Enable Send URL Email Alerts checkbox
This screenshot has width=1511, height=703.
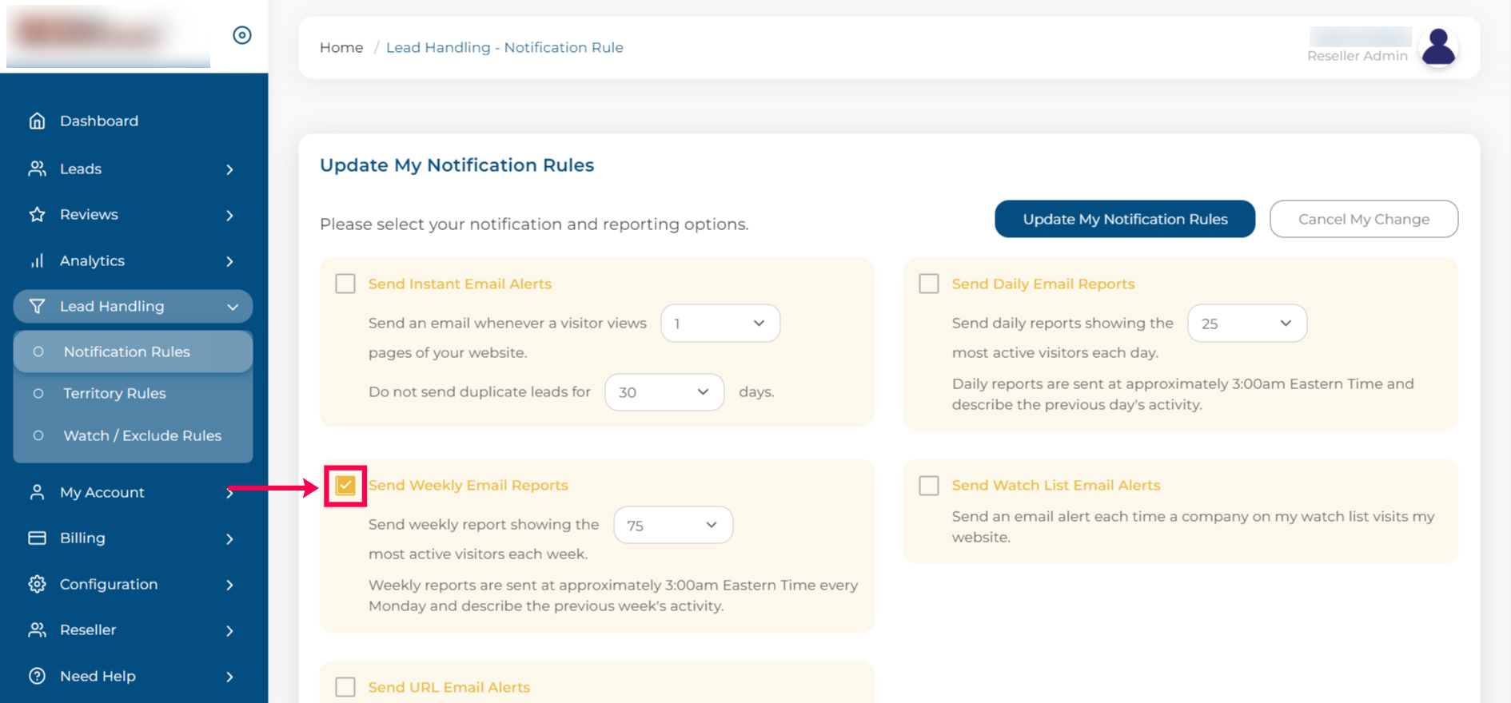coord(345,687)
